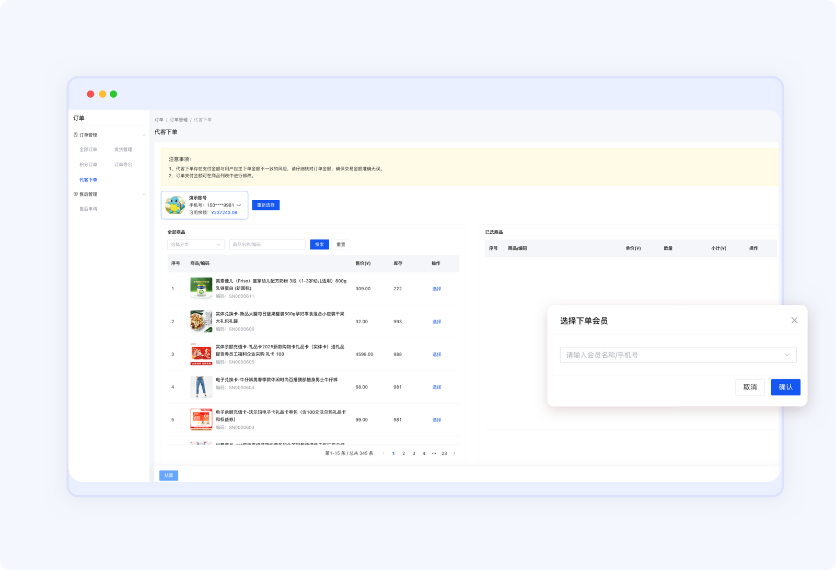Click the jeans product thumbnail
Image resolution: width=836 pixels, height=570 pixels.
[x=201, y=387]
